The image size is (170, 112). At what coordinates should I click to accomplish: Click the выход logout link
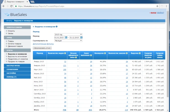[153, 13]
